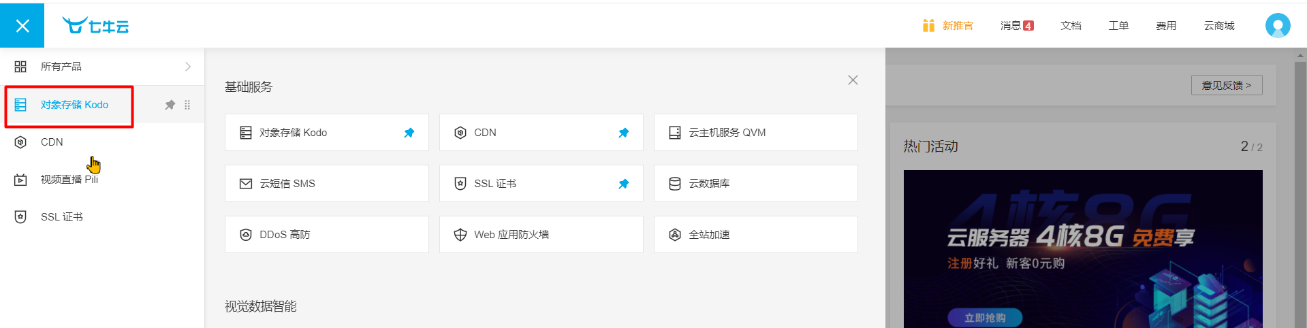
Task: Click the gift icon next to 新推官
Action: pyautogui.click(x=928, y=26)
